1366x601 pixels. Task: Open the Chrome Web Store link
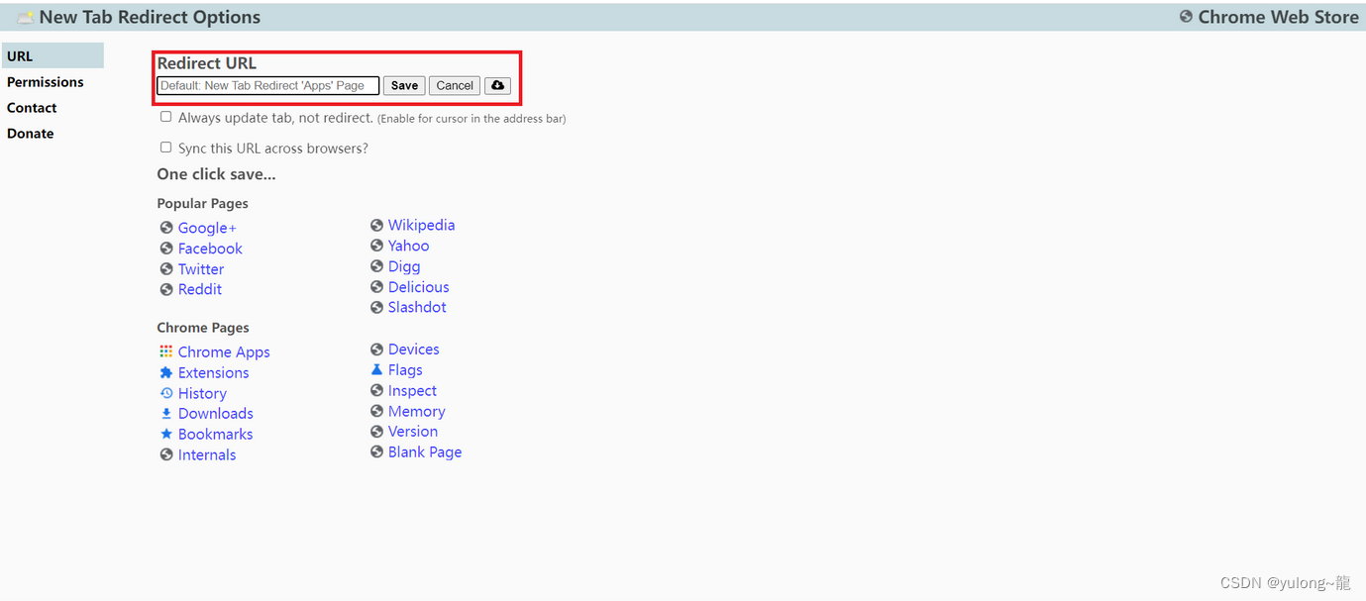[1278, 17]
